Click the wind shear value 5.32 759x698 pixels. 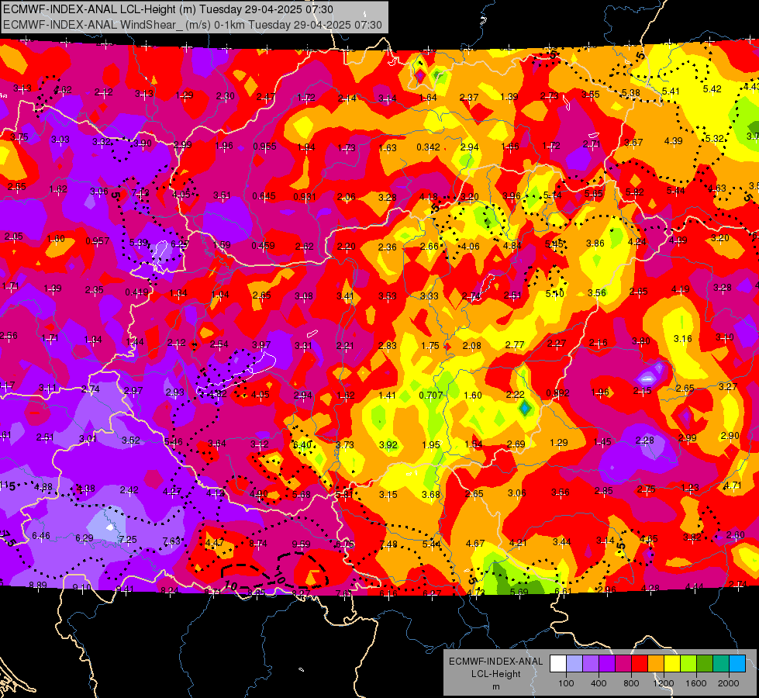(715, 139)
